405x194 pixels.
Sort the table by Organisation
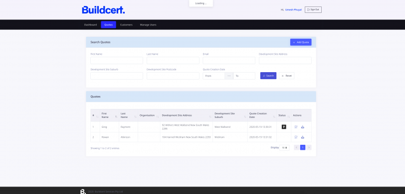tap(158, 117)
